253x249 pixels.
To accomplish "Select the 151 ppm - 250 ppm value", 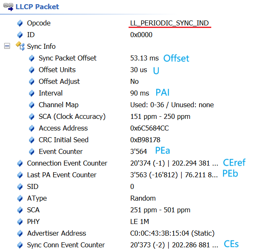I will (x=160, y=116).
